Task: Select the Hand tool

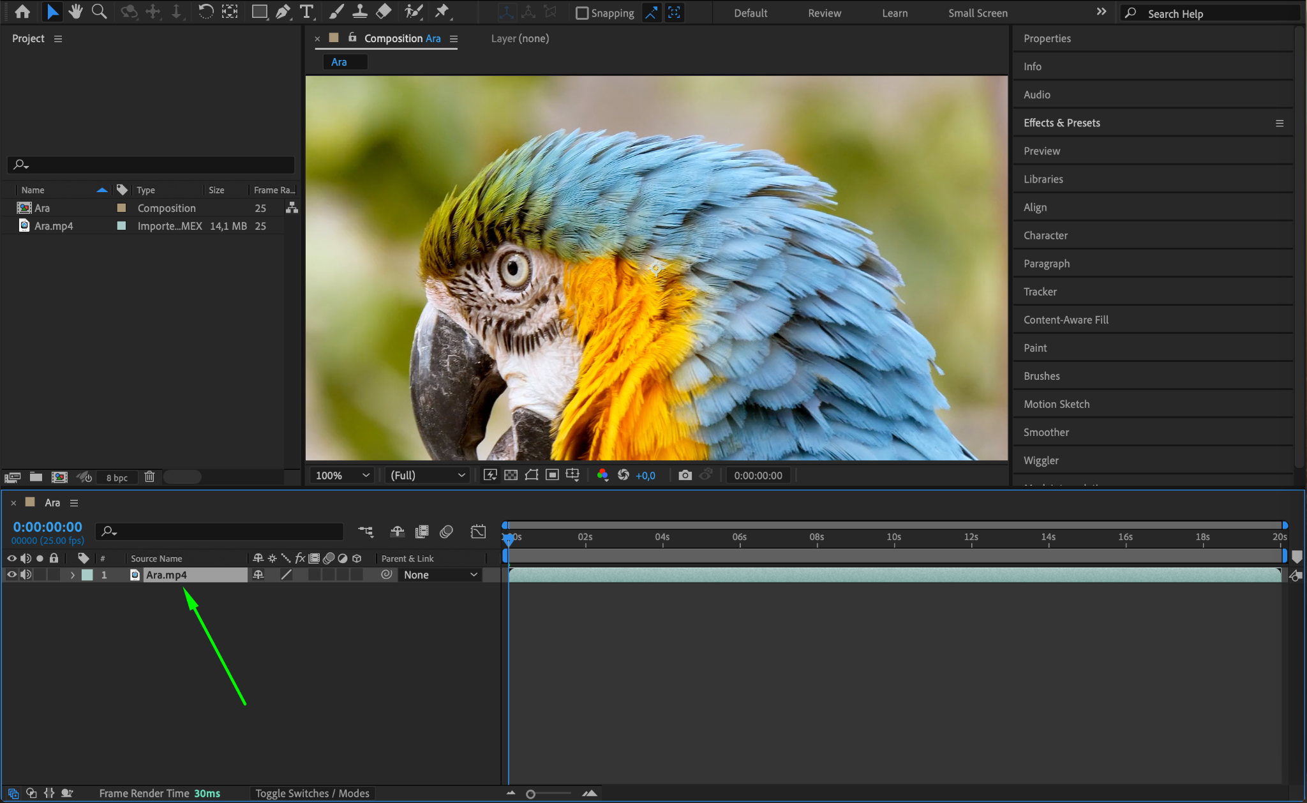Action: 76,11
